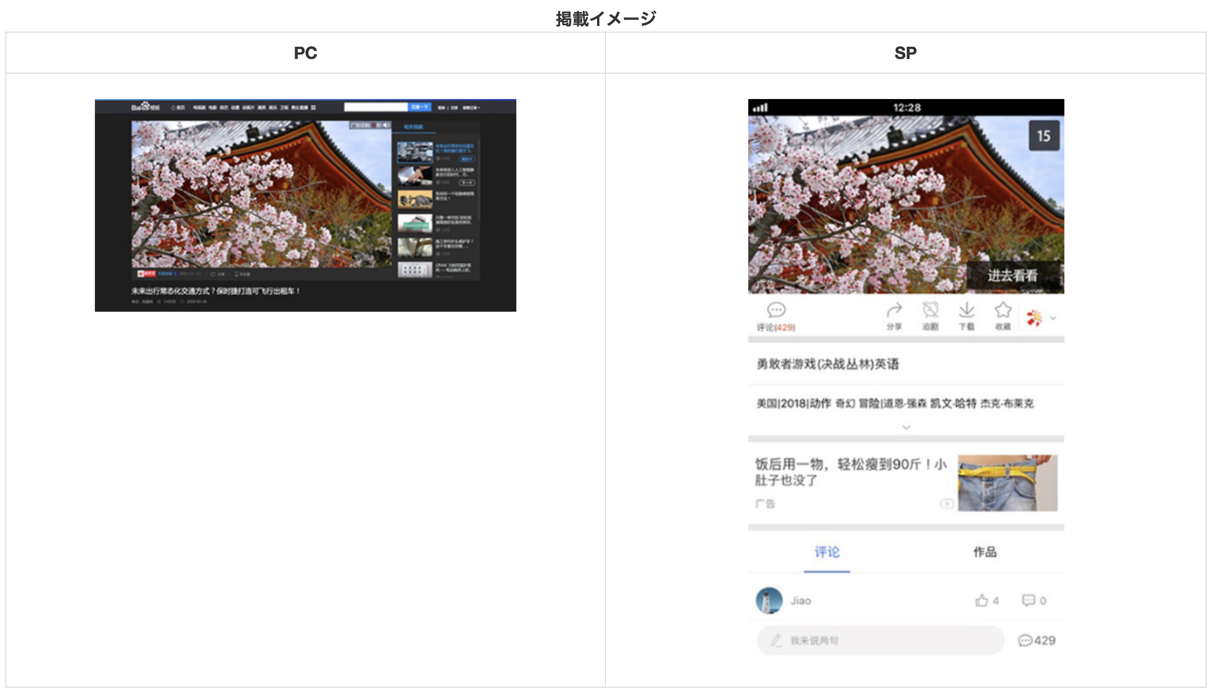Switch to the 评论 tab
This screenshot has width=1213, height=693.
click(x=827, y=552)
